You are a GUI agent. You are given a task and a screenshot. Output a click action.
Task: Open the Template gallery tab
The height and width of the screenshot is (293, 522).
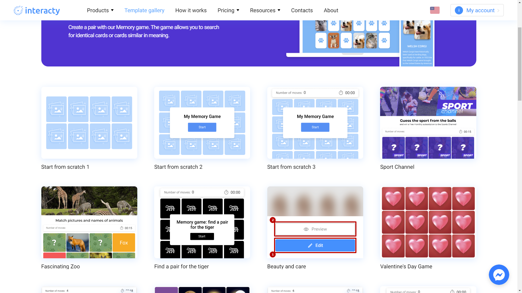click(x=144, y=10)
